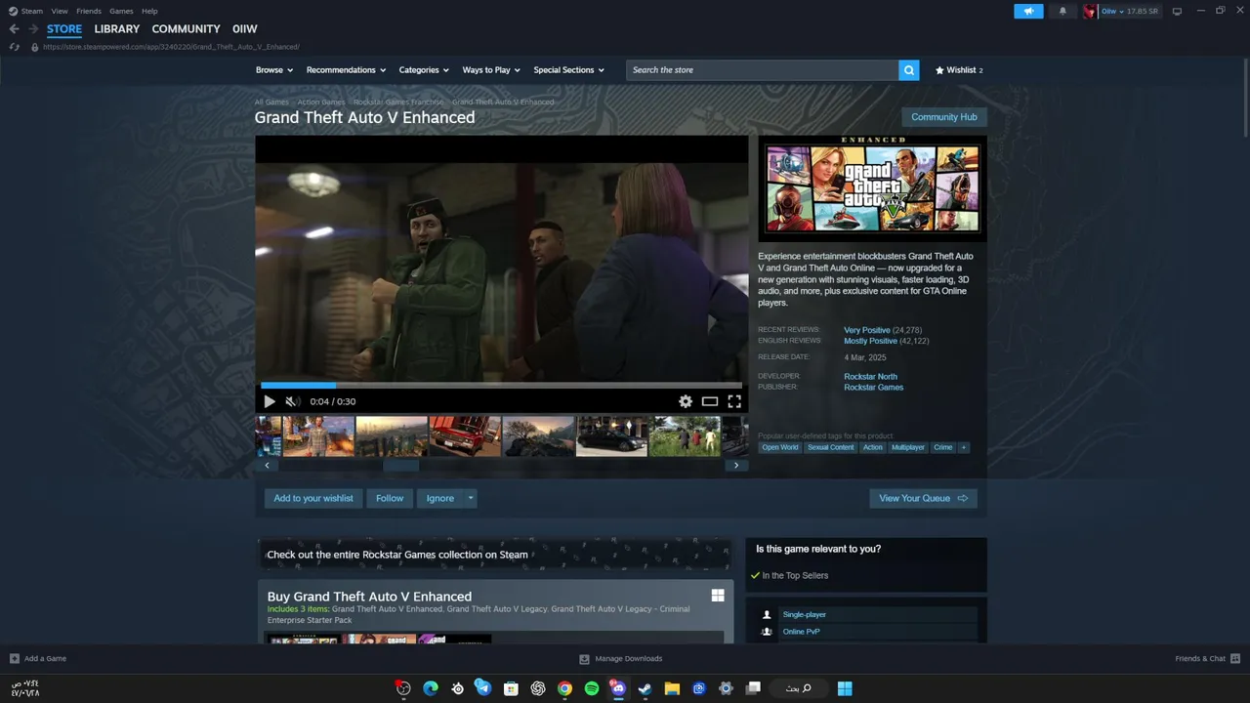Open the View menu
The height and width of the screenshot is (703, 1250).
[x=60, y=11]
